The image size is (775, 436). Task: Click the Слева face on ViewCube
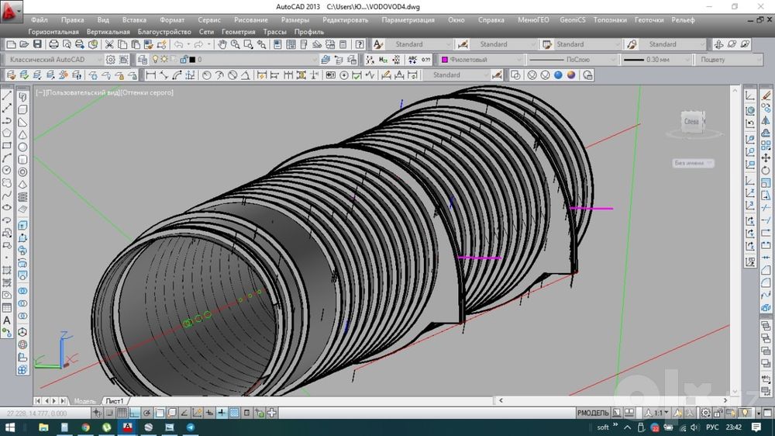[x=691, y=121]
